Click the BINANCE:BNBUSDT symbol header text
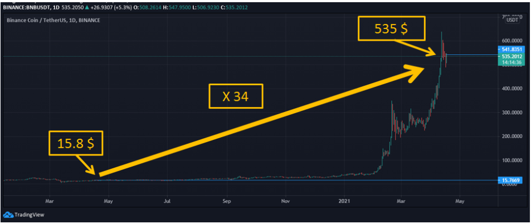531x224 pixels. click(26, 6)
